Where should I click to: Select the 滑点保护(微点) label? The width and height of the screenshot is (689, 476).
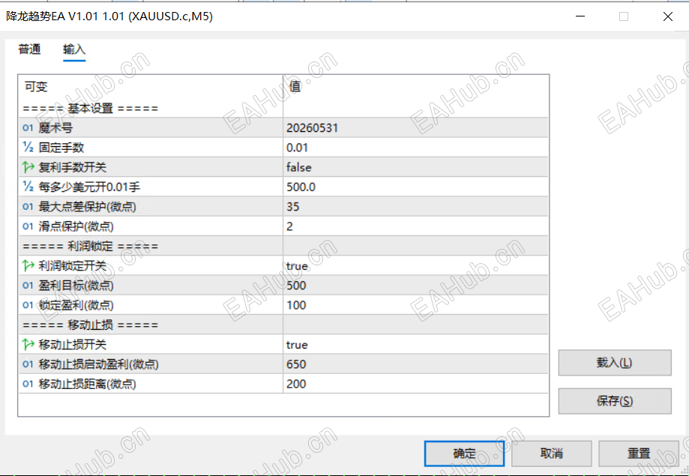point(76,226)
